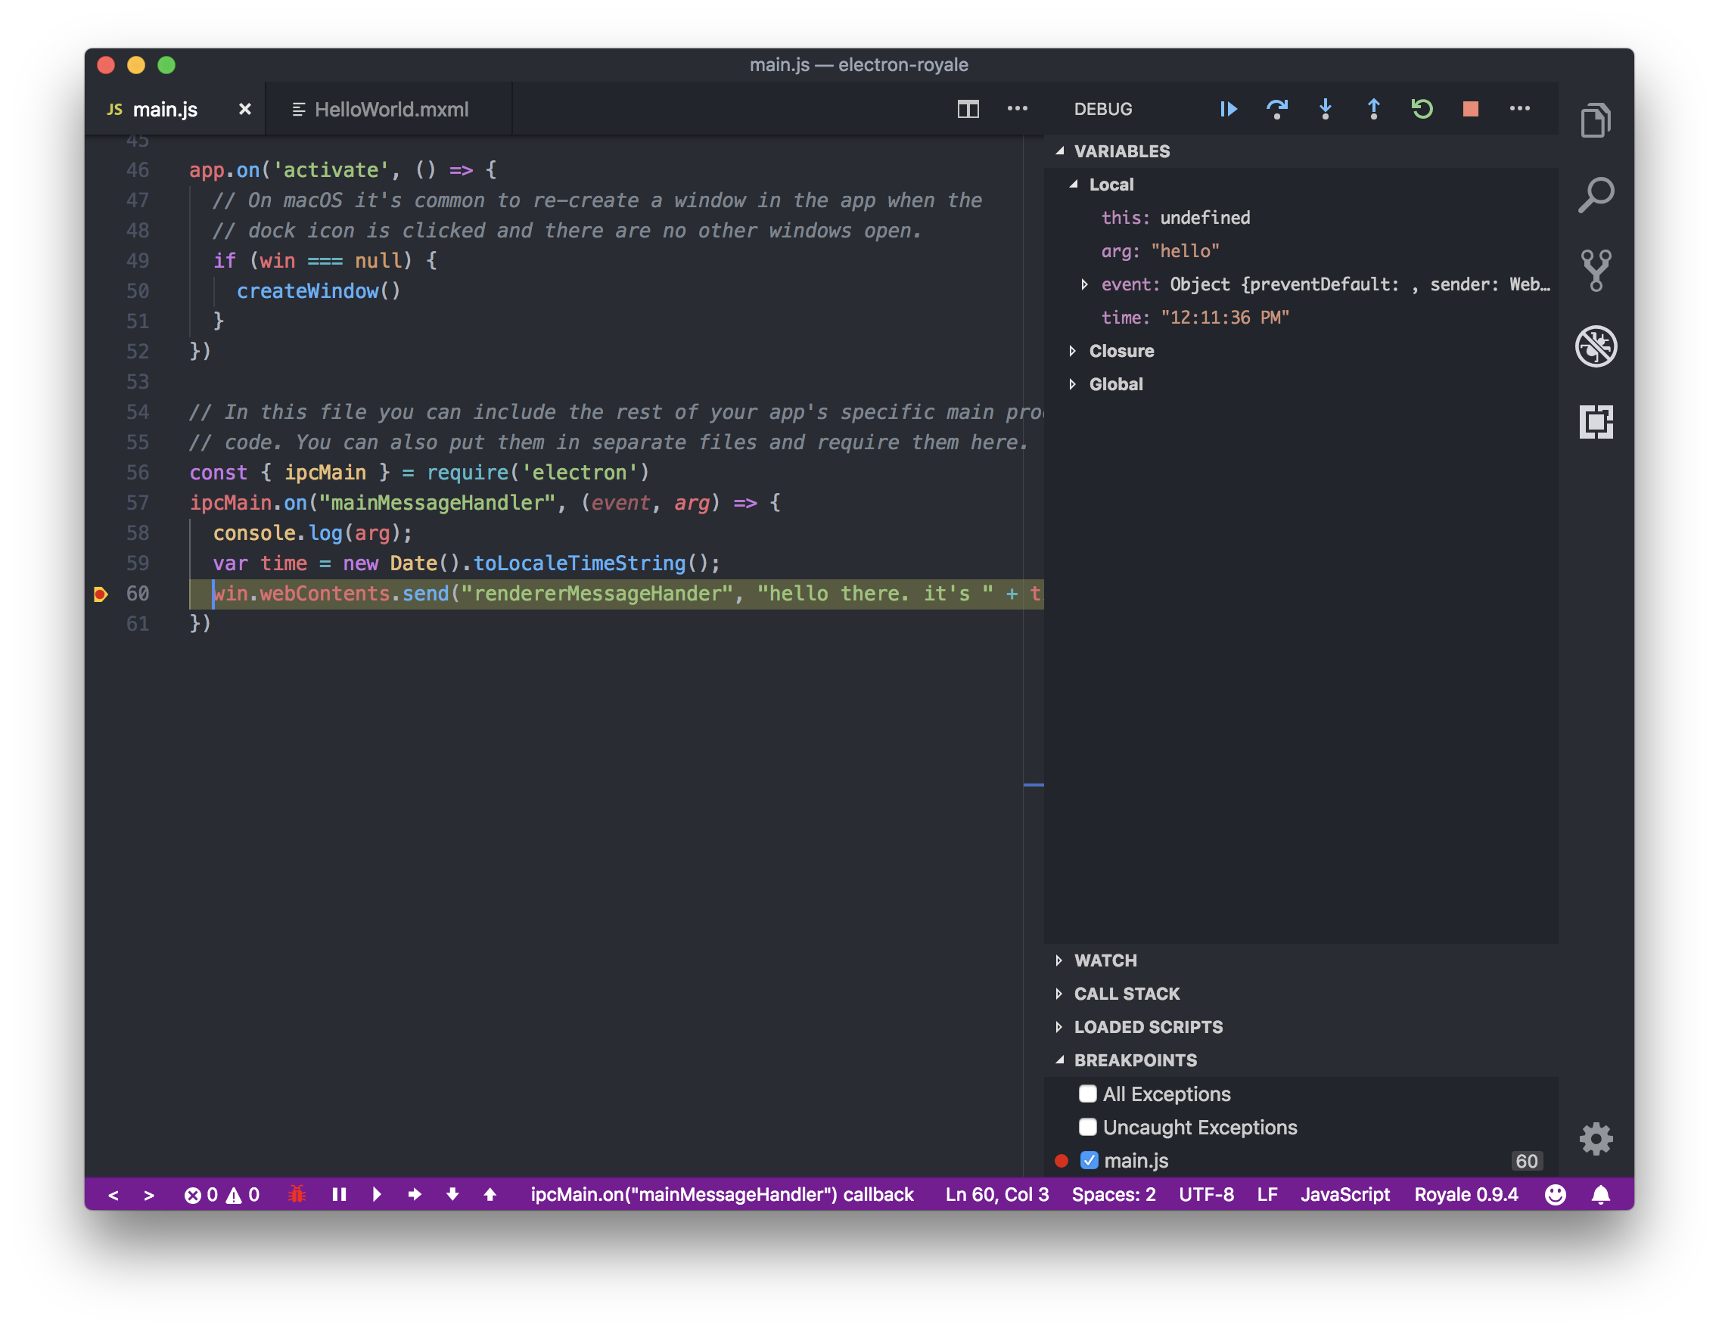Open errors and warnings count

pyautogui.click(x=222, y=1194)
